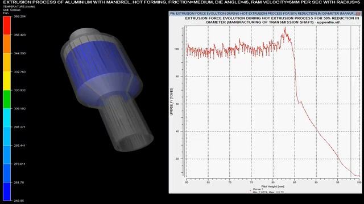Select the green temperature legend band
This screenshot has width=364, height=204.
[7, 99]
